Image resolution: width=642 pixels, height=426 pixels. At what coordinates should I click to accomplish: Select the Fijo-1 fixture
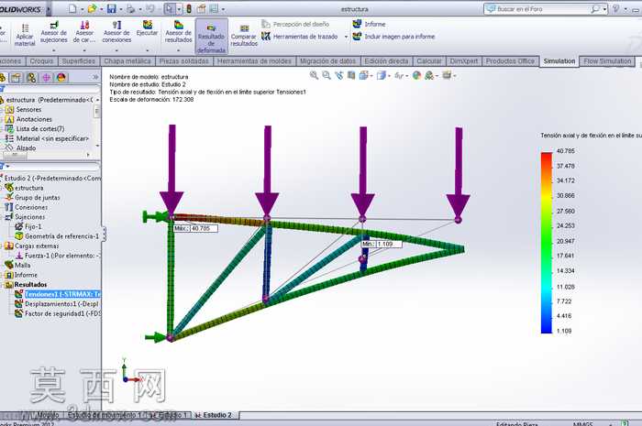[x=33, y=226]
